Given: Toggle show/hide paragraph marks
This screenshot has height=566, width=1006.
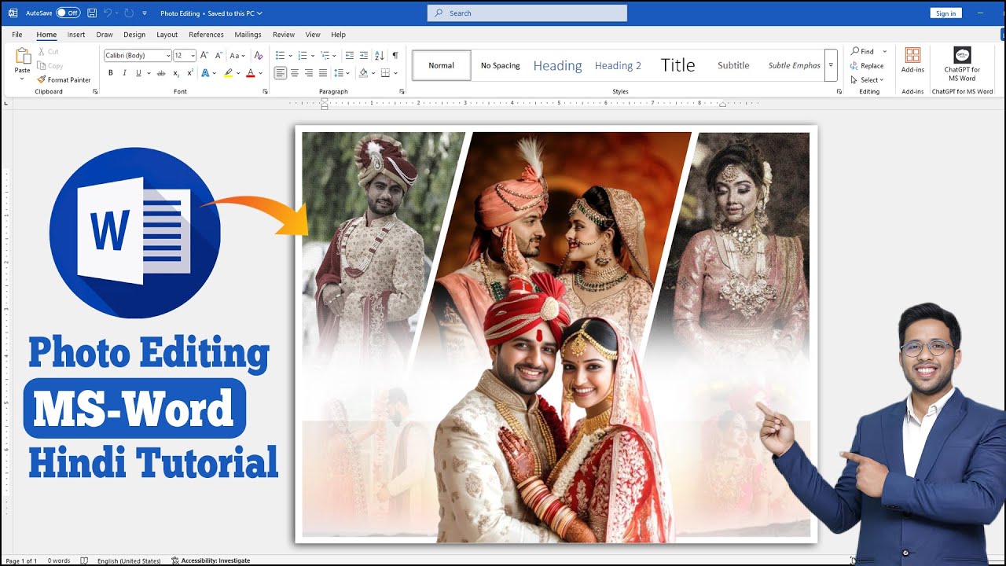Looking at the screenshot, I should point(395,56).
